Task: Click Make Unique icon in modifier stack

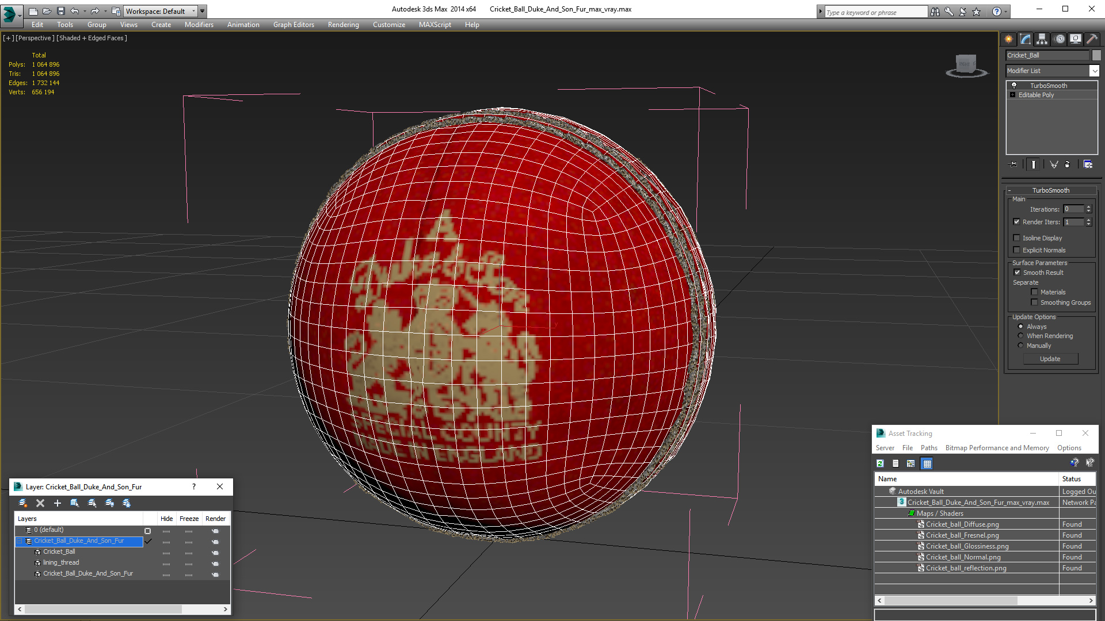Action: click(x=1054, y=164)
